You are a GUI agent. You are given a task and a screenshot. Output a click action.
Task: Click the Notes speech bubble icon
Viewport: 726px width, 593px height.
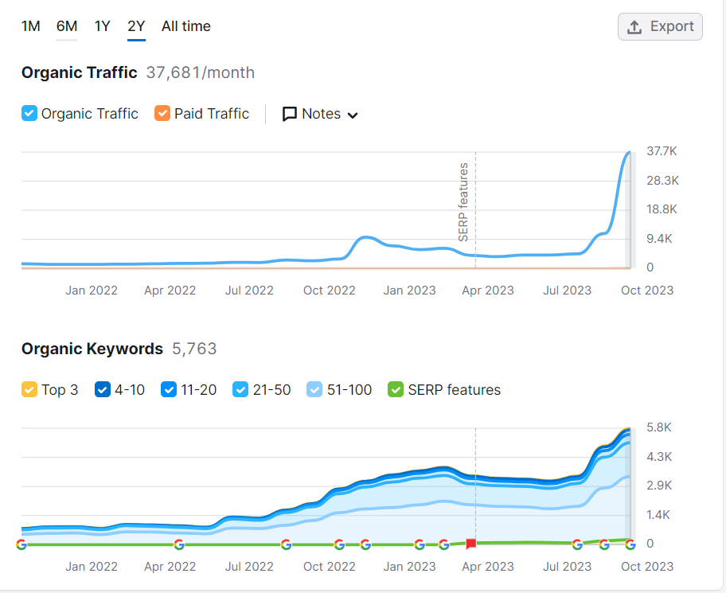pos(290,114)
